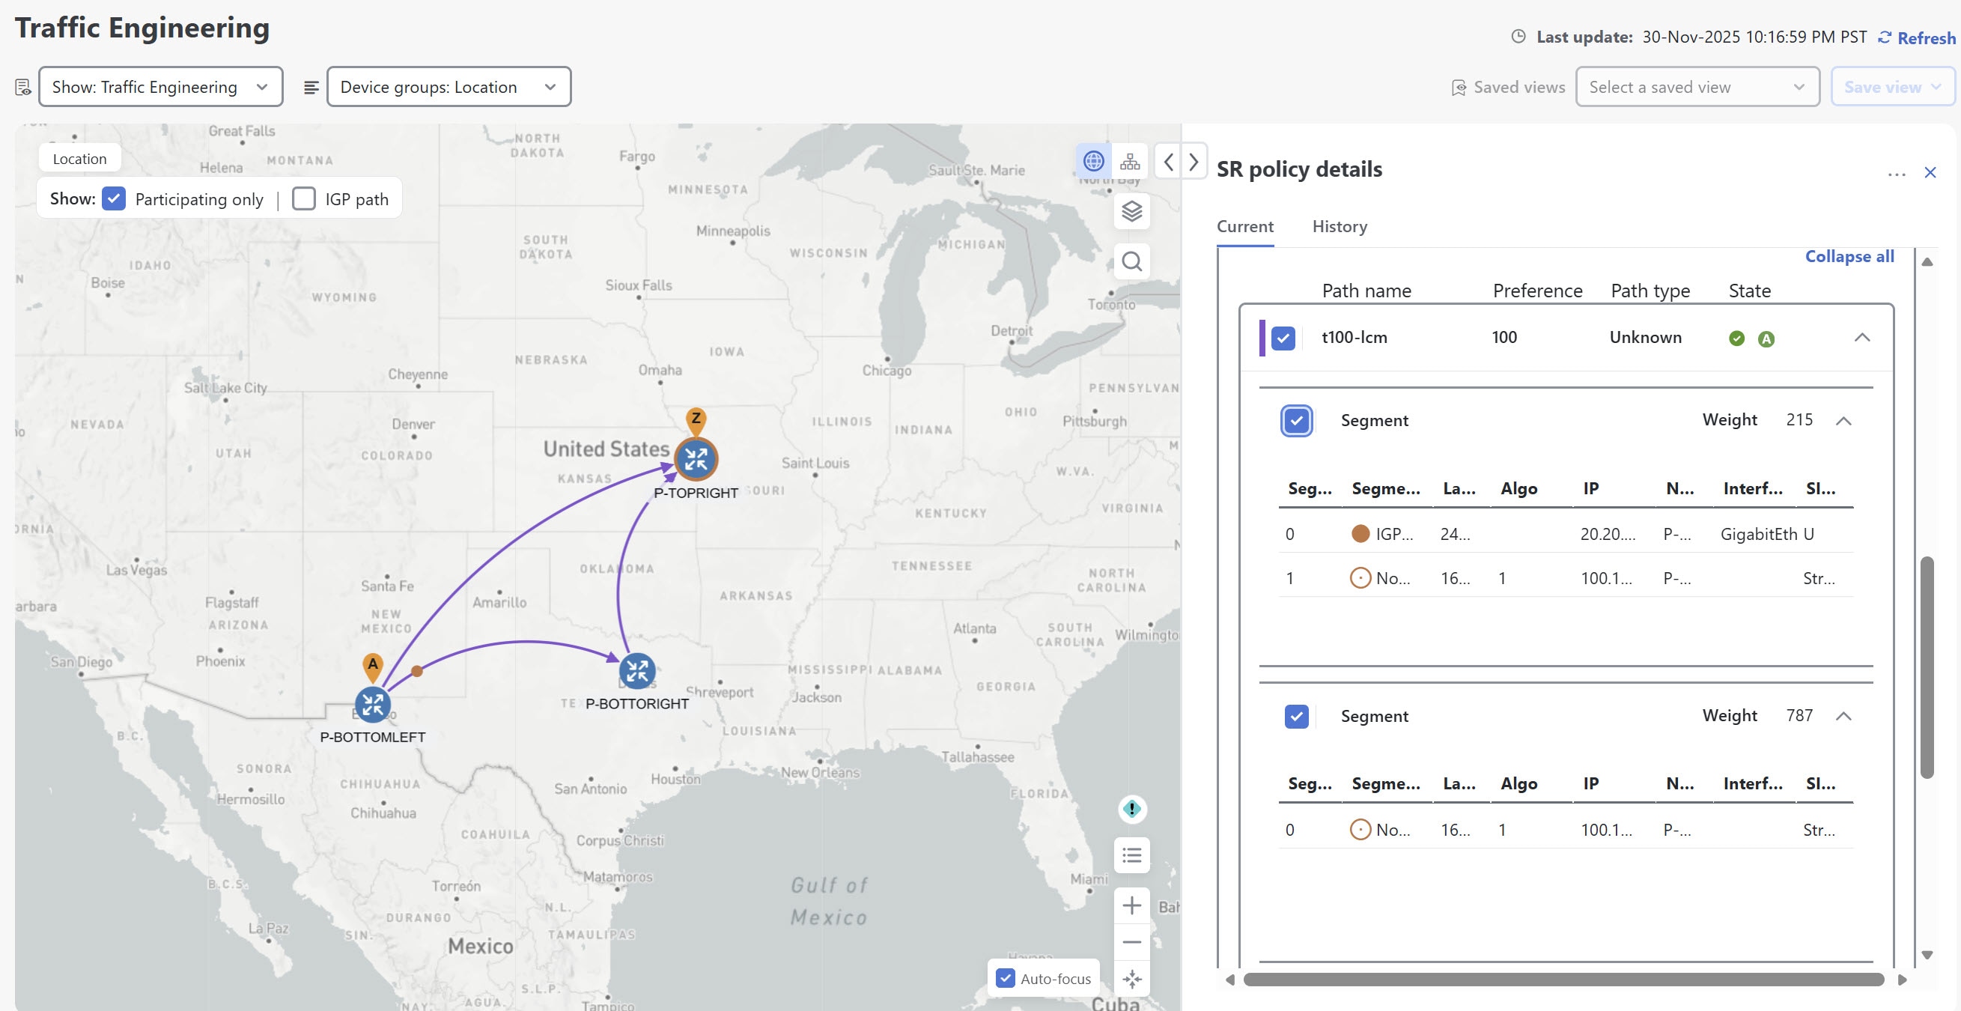Zoom in the map with plus icon
This screenshot has width=1961, height=1011.
pyautogui.click(x=1132, y=905)
